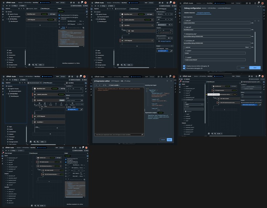The image size is (267, 208).
Task: Collapse Output section in HTTP Request properties
Action: pyautogui.click(x=172, y=46)
